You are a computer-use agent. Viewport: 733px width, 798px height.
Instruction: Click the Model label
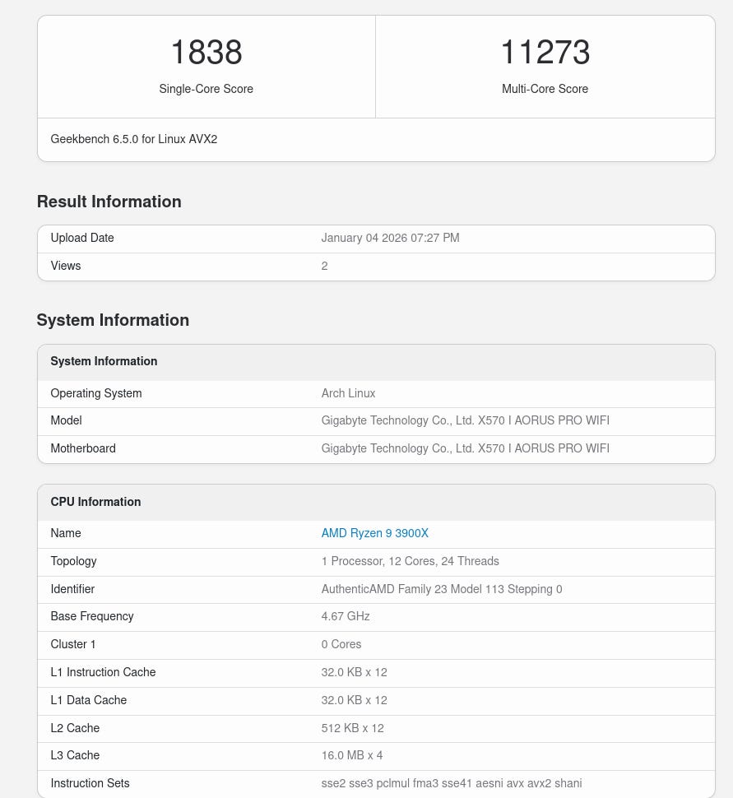(66, 420)
